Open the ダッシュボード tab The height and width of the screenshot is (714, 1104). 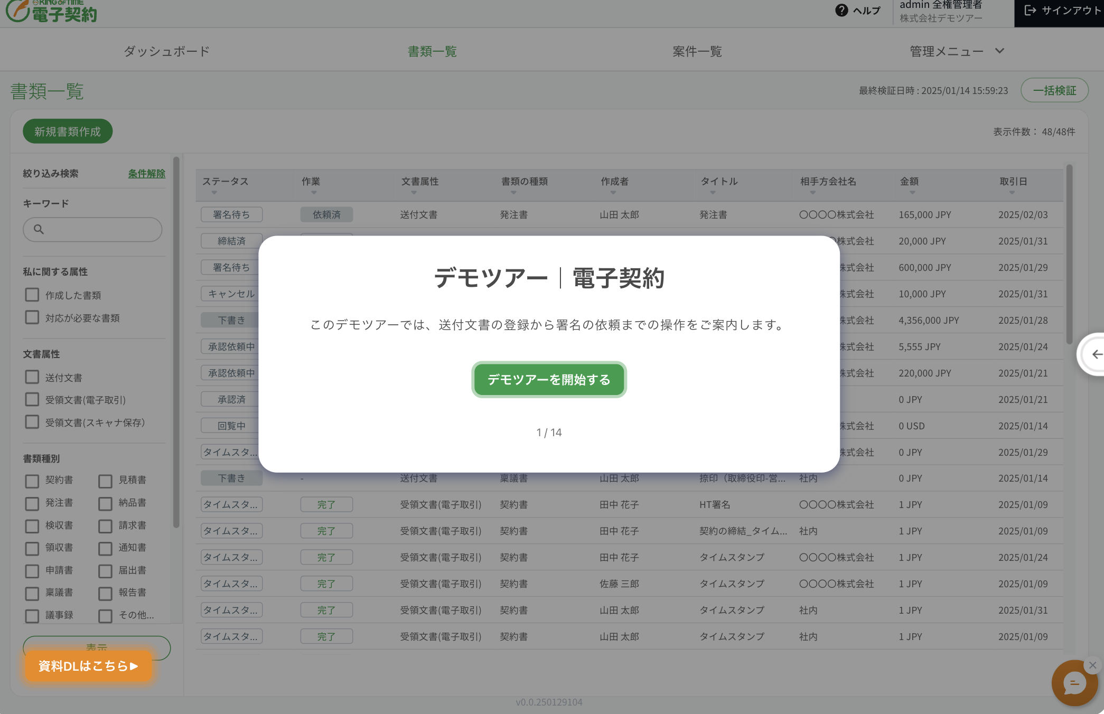[166, 51]
